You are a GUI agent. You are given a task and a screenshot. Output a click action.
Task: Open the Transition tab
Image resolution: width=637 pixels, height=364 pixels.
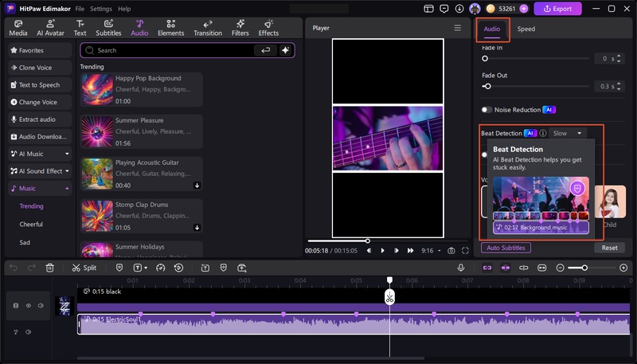(208, 28)
